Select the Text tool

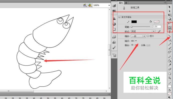click(x=170, y=32)
